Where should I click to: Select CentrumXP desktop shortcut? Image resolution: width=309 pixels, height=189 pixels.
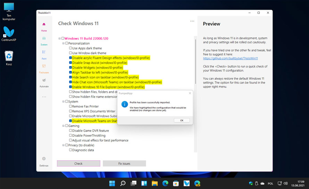pyautogui.click(x=9, y=34)
